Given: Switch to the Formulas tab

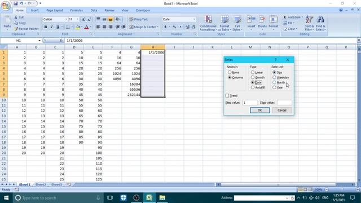Looking at the screenshot, I should coord(77,10).
